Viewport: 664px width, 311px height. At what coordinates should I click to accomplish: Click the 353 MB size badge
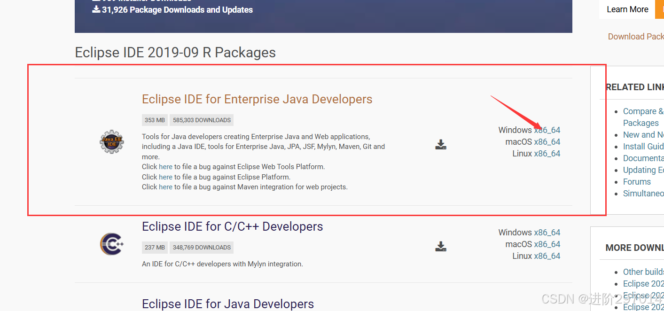[x=155, y=120]
